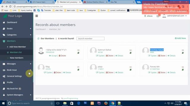Image resolution: width=190 pixels, height=106 pixels.
Task: Switch to the Krishno Pokkho browser tab
Action: 95,2
